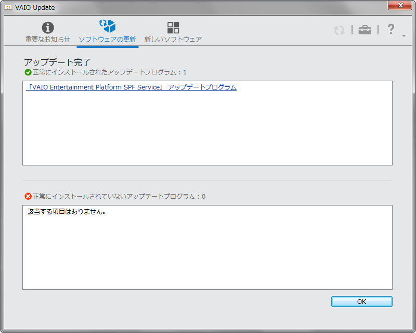Select the ソフトウェアの更新 tab label

107,40
